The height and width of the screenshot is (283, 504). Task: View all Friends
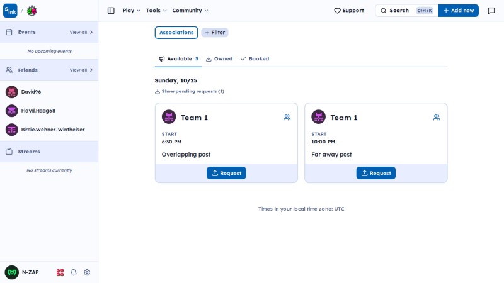pos(81,70)
